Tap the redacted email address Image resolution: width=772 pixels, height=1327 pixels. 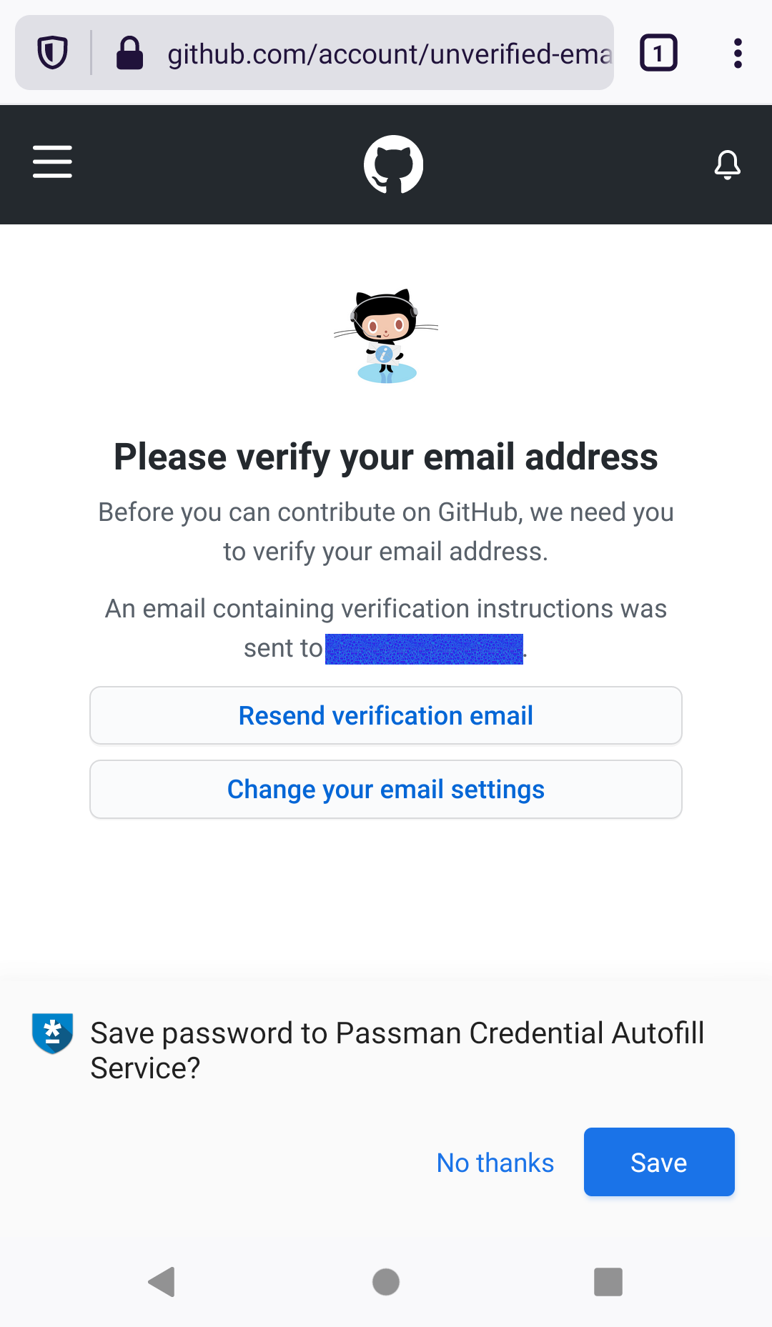424,649
